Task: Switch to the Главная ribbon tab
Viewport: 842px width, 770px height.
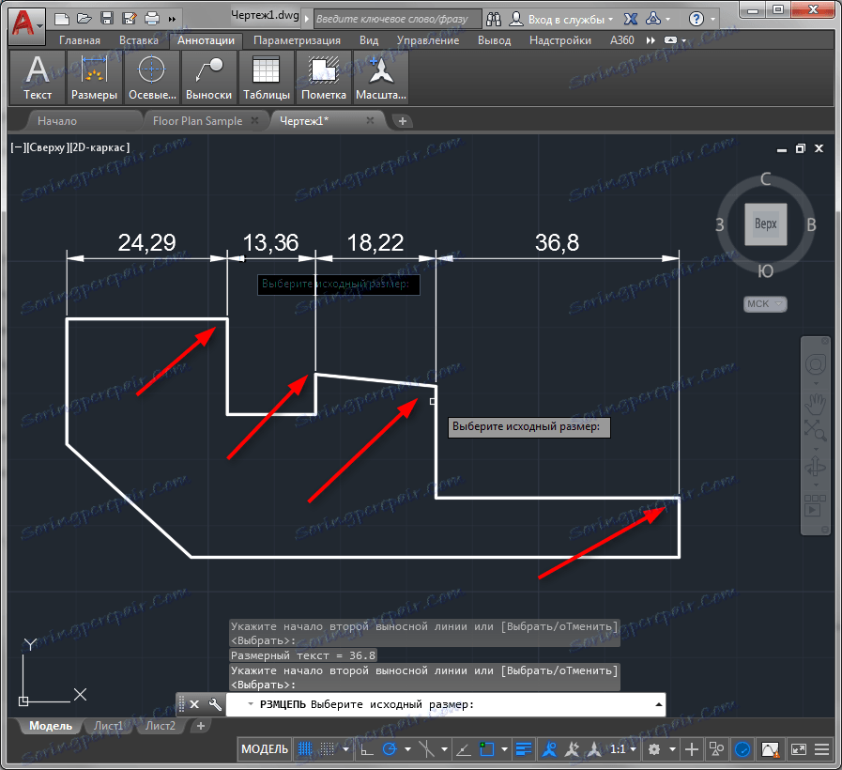Action: click(80, 40)
